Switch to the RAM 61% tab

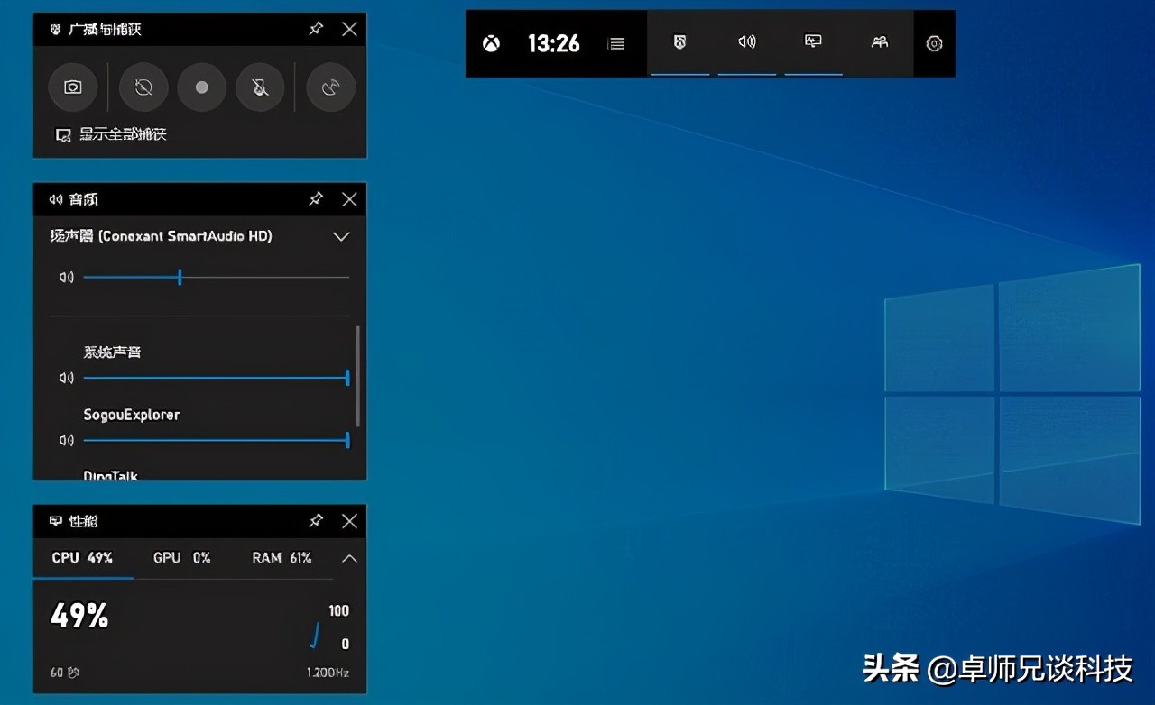click(282, 558)
